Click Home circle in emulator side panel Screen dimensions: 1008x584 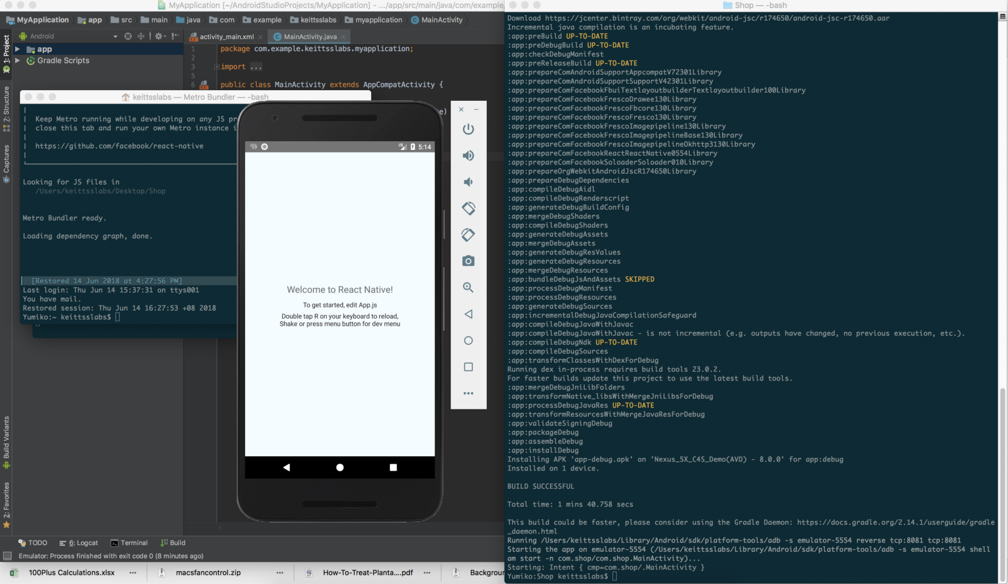[468, 340]
